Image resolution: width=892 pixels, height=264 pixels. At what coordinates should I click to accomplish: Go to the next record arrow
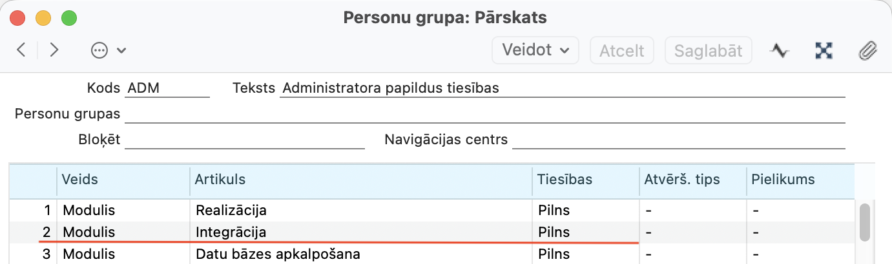coord(54,50)
